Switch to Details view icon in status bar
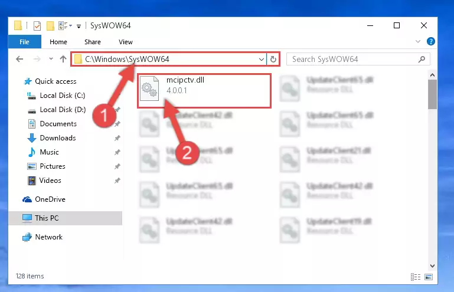This screenshot has width=454, height=292. pos(416,277)
